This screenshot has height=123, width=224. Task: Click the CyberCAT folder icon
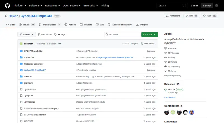[21, 57]
